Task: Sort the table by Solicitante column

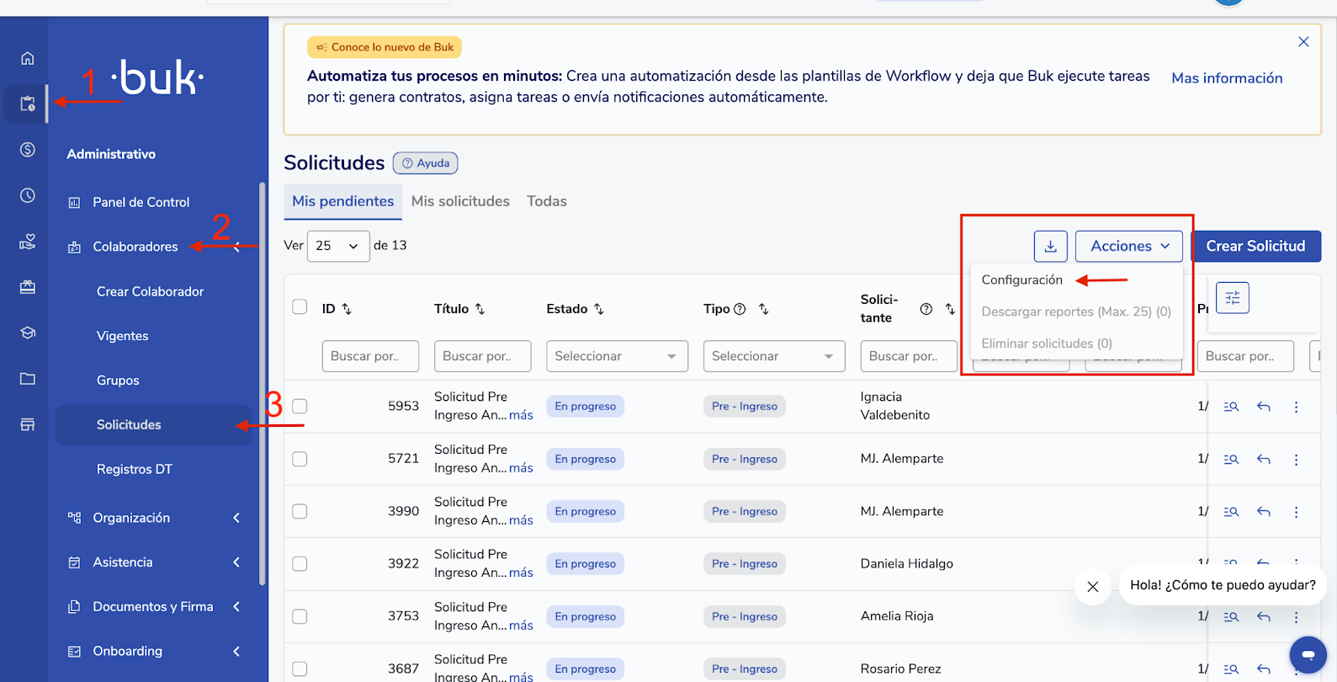Action: (x=950, y=309)
